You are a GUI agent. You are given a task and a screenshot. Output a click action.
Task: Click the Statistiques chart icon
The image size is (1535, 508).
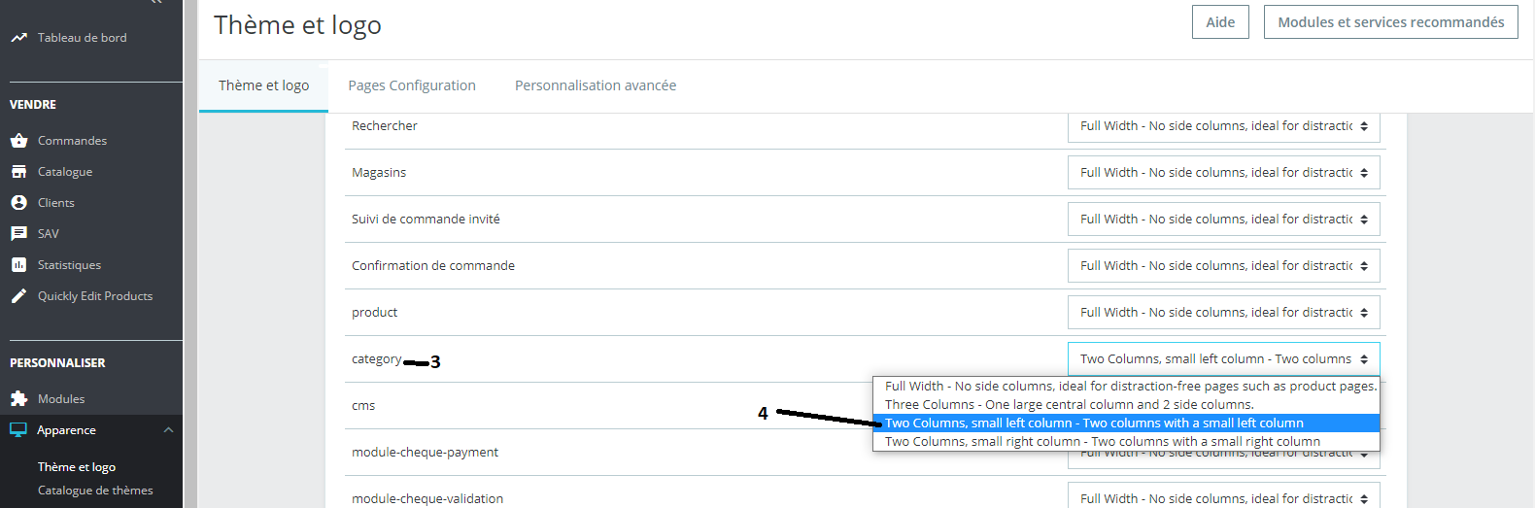(18, 265)
